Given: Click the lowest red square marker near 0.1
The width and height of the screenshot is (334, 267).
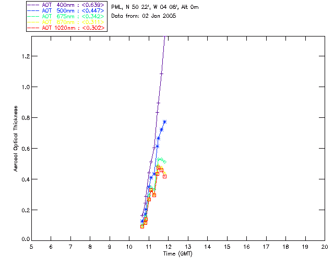Looking at the screenshot, I should click(x=142, y=226).
